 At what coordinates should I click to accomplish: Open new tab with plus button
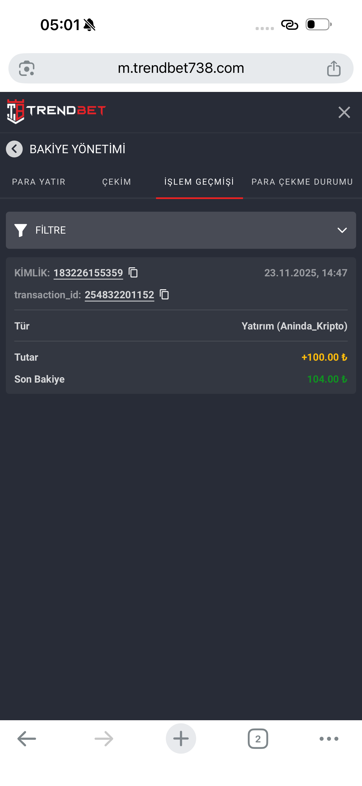[x=181, y=738]
